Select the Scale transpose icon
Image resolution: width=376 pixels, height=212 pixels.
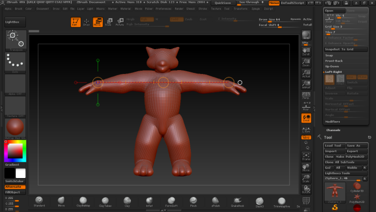click(x=108, y=22)
